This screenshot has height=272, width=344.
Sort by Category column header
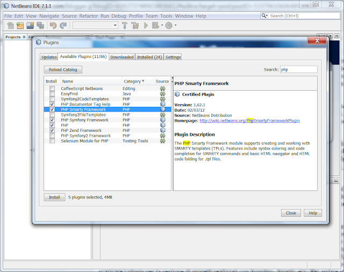tap(138, 81)
